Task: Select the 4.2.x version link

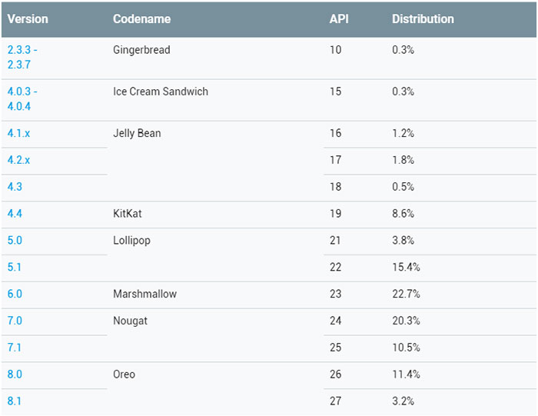Action: pos(18,160)
